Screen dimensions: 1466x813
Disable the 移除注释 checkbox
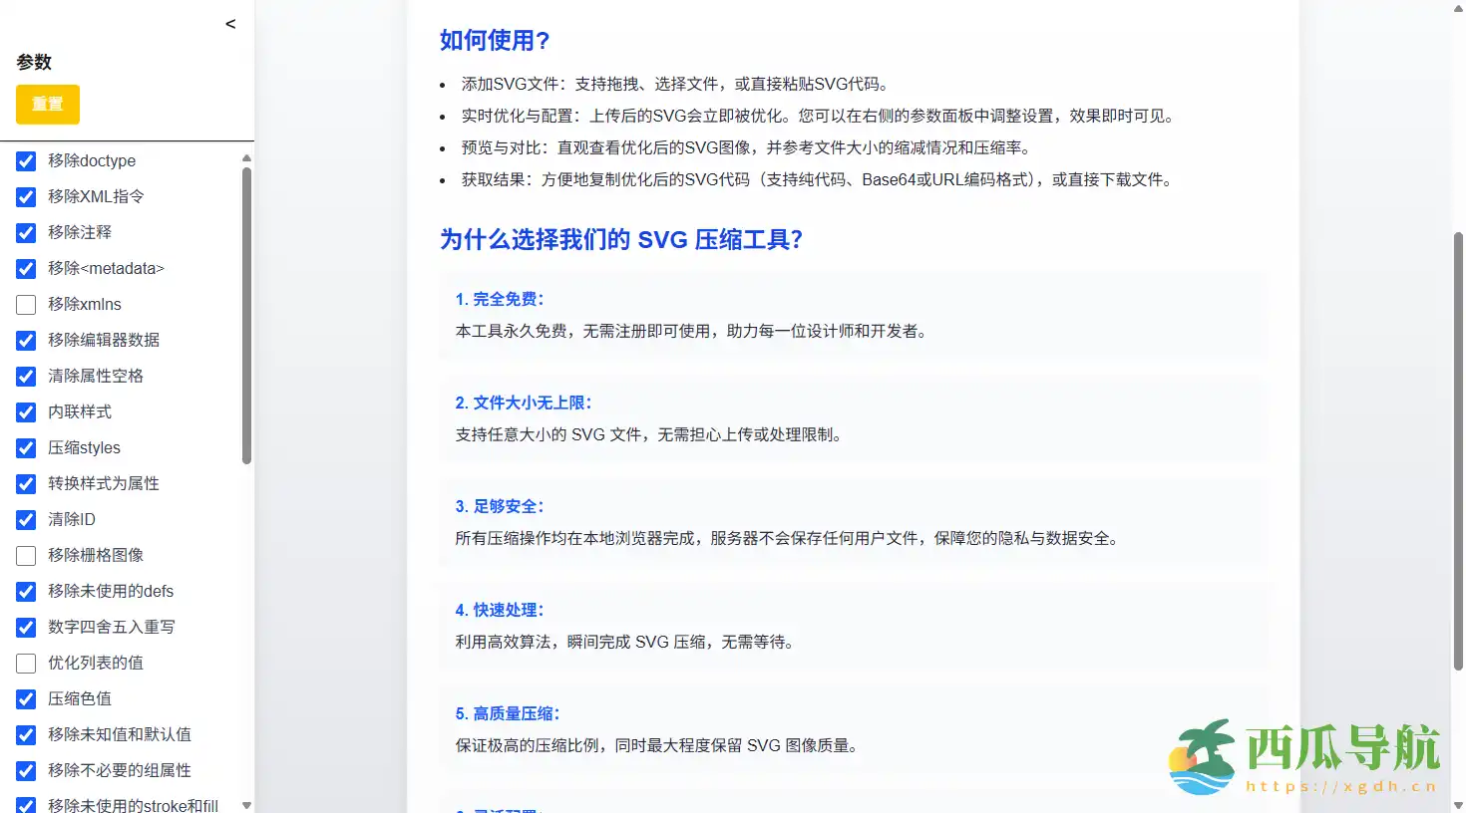click(26, 233)
